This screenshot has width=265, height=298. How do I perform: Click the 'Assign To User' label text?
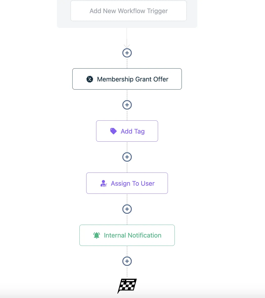click(x=132, y=183)
